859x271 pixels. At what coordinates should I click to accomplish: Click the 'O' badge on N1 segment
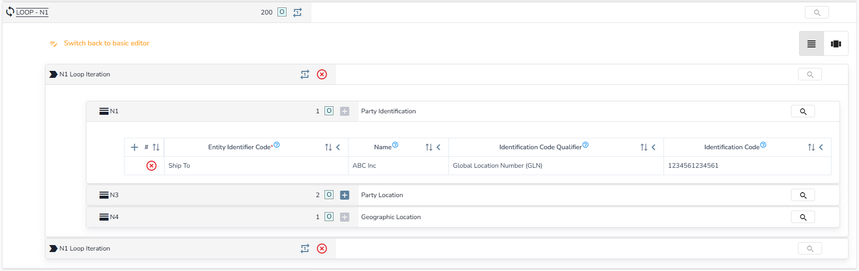point(329,111)
